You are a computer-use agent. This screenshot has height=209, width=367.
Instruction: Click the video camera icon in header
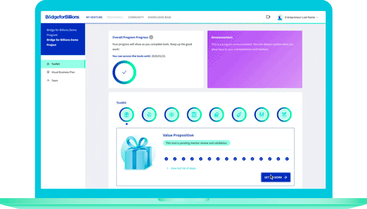point(268,17)
